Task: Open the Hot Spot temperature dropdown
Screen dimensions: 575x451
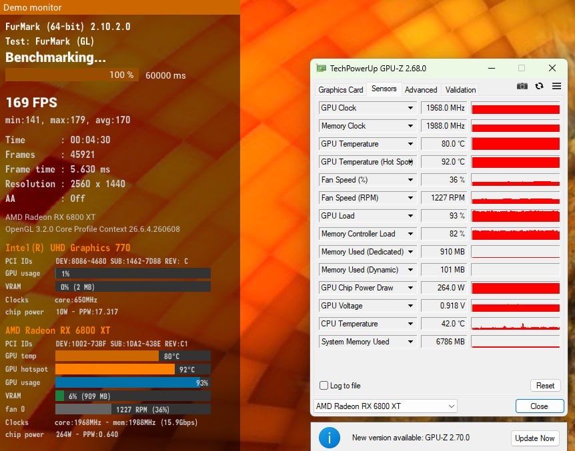Action: pos(410,162)
